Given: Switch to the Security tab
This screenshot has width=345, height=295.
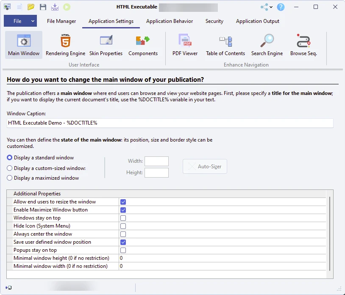Looking at the screenshot, I should tap(214, 21).
